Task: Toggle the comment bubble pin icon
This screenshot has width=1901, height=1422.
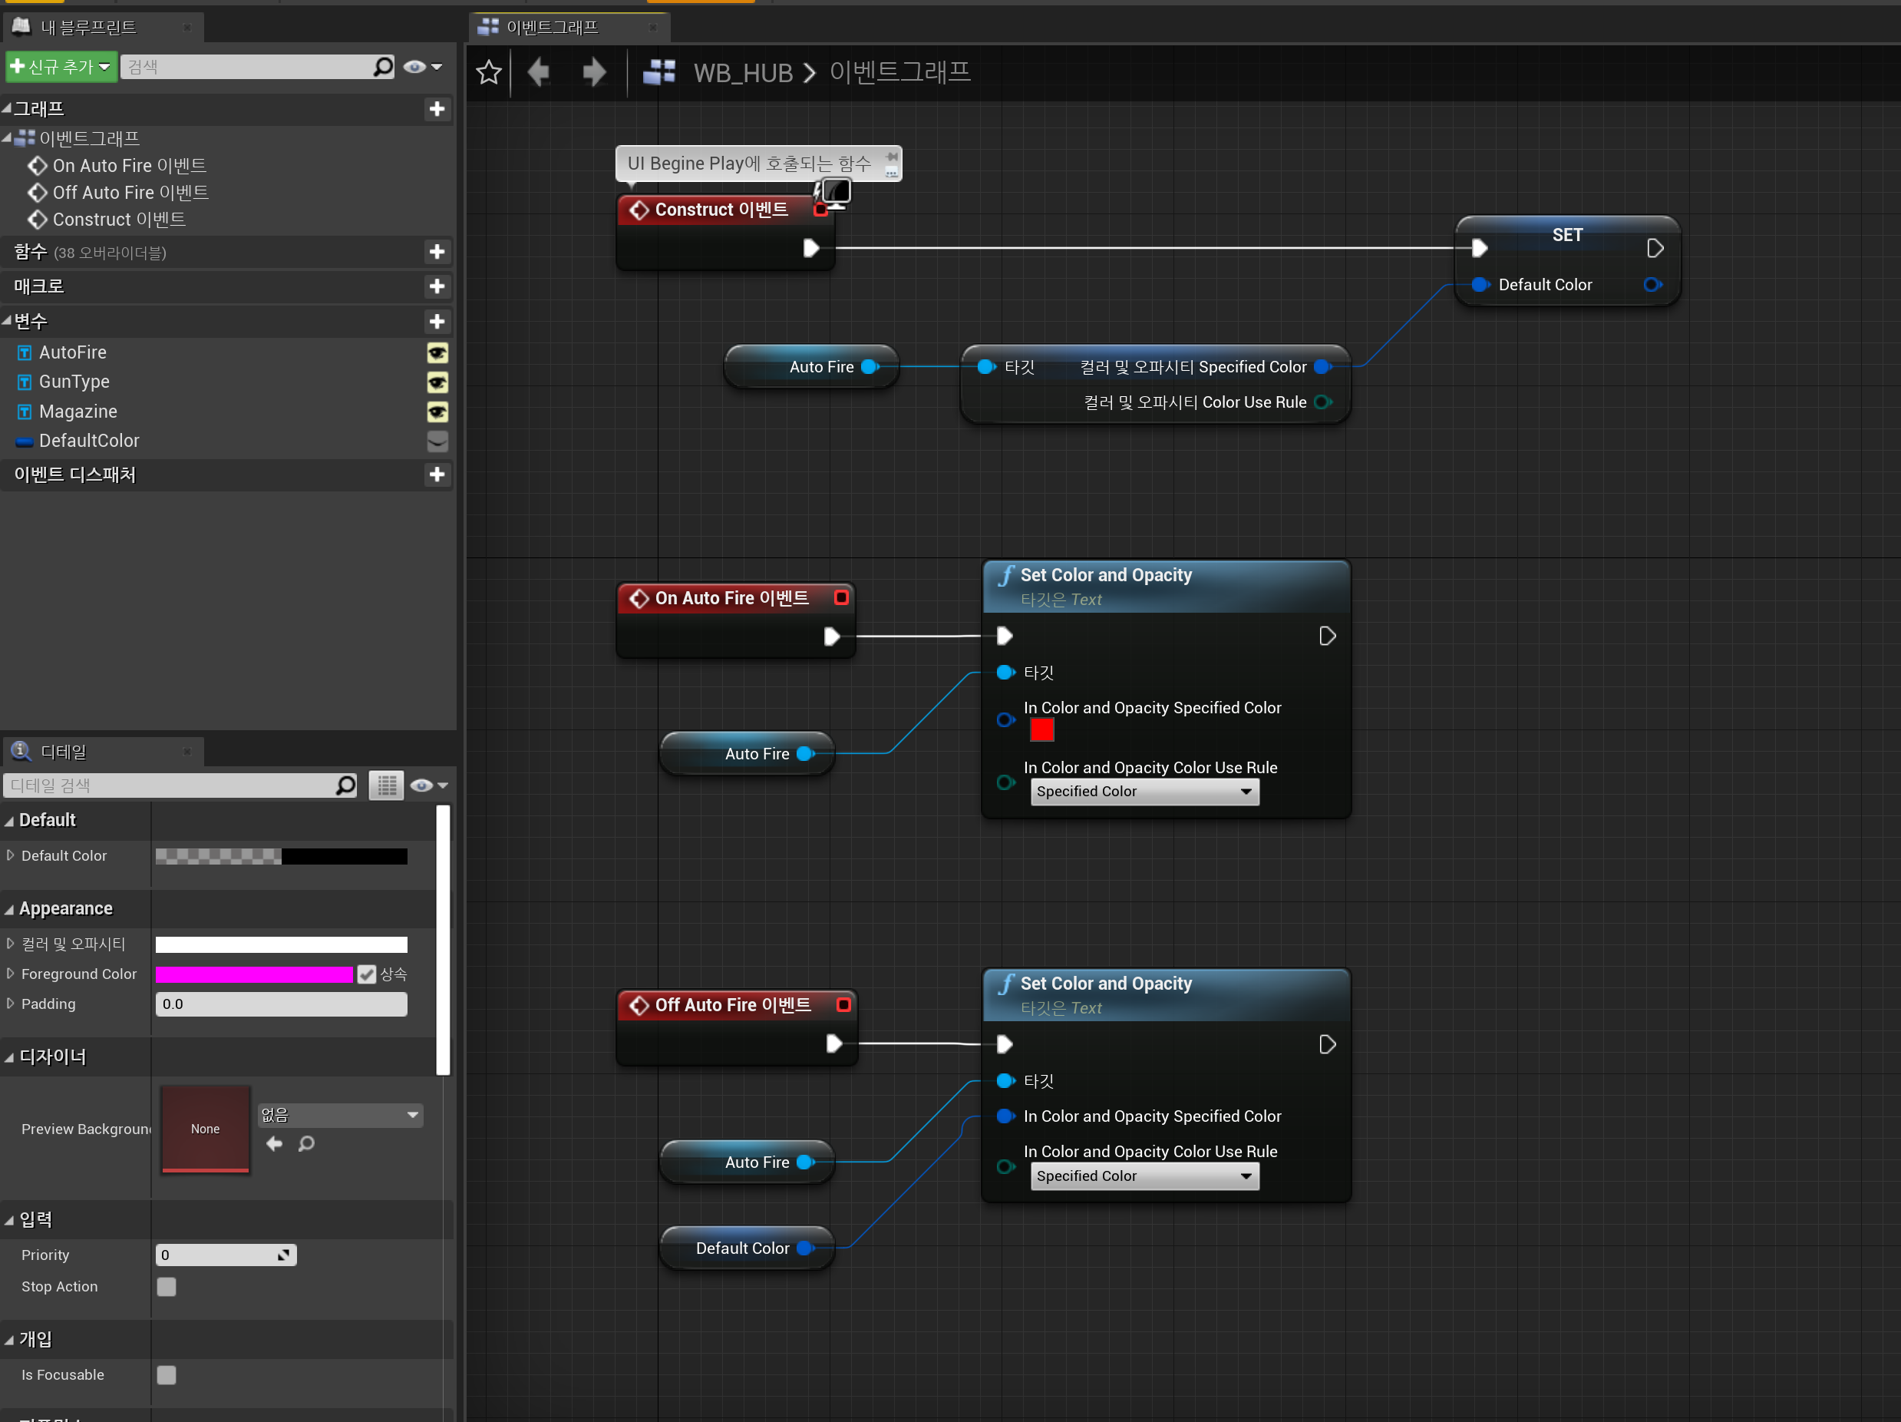Action: [x=892, y=157]
